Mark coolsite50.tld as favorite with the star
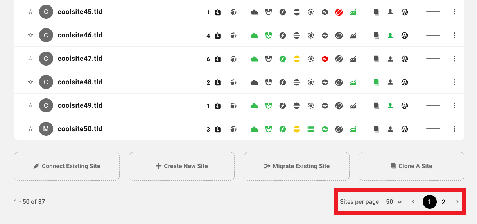Image resolution: width=477 pixels, height=224 pixels. (30, 129)
